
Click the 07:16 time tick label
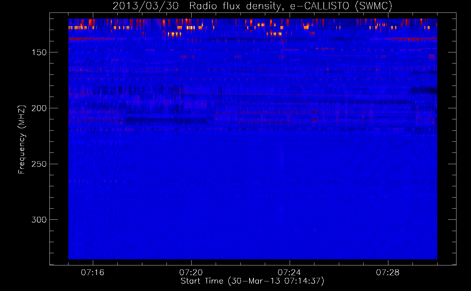coord(93,273)
